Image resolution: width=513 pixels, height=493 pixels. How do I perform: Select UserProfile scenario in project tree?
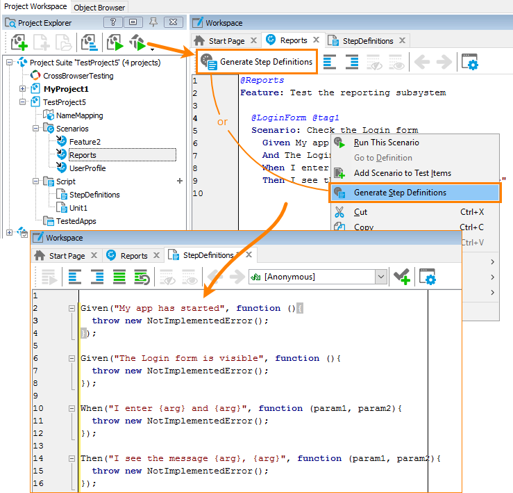tap(87, 168)
